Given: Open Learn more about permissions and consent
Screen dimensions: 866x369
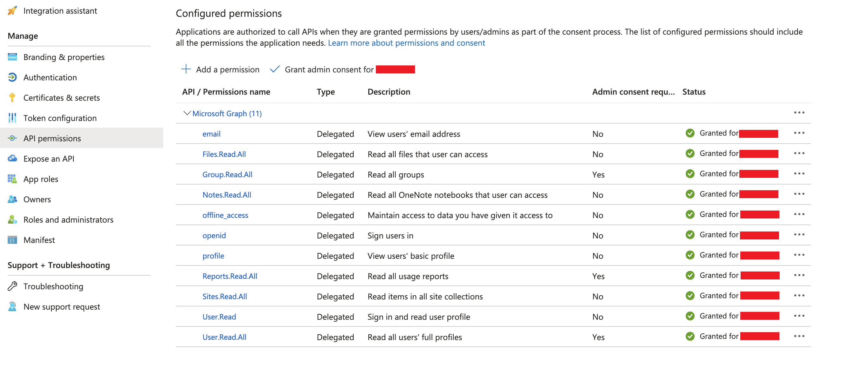Looking at the screenshot, I should click(x=406, y=43).
